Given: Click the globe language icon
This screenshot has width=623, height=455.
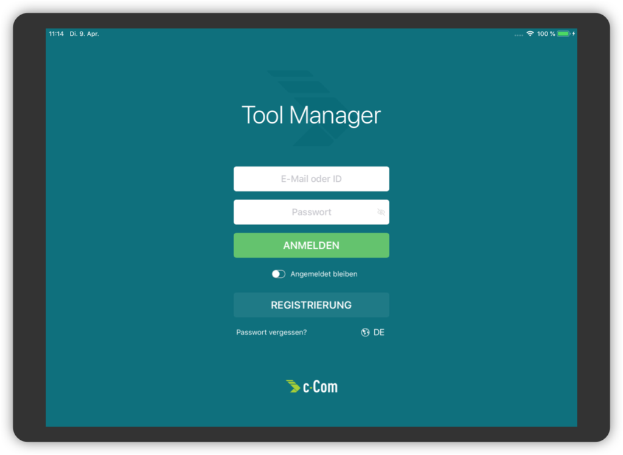Looking at the screenshot, I should pyautogui.click(x=365, y=333).
